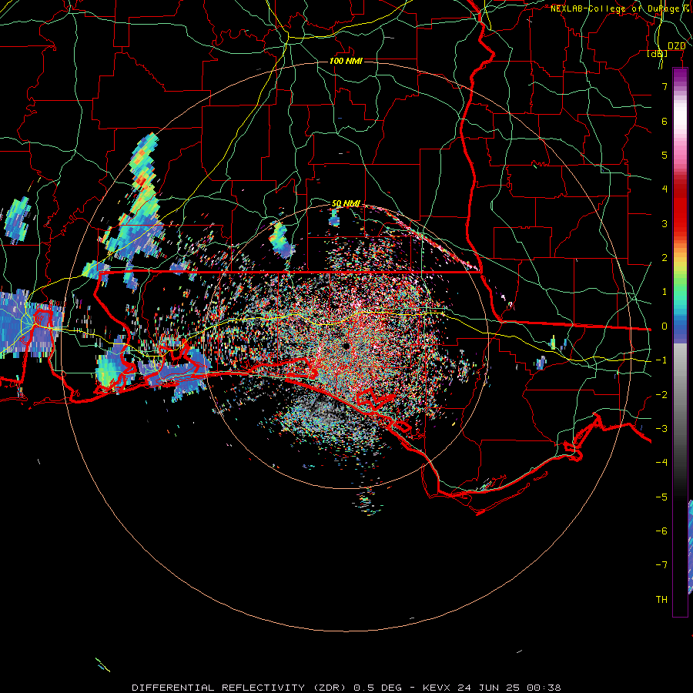
Task: Click the purple top of the color bar
Action: (x=680, y=74)
